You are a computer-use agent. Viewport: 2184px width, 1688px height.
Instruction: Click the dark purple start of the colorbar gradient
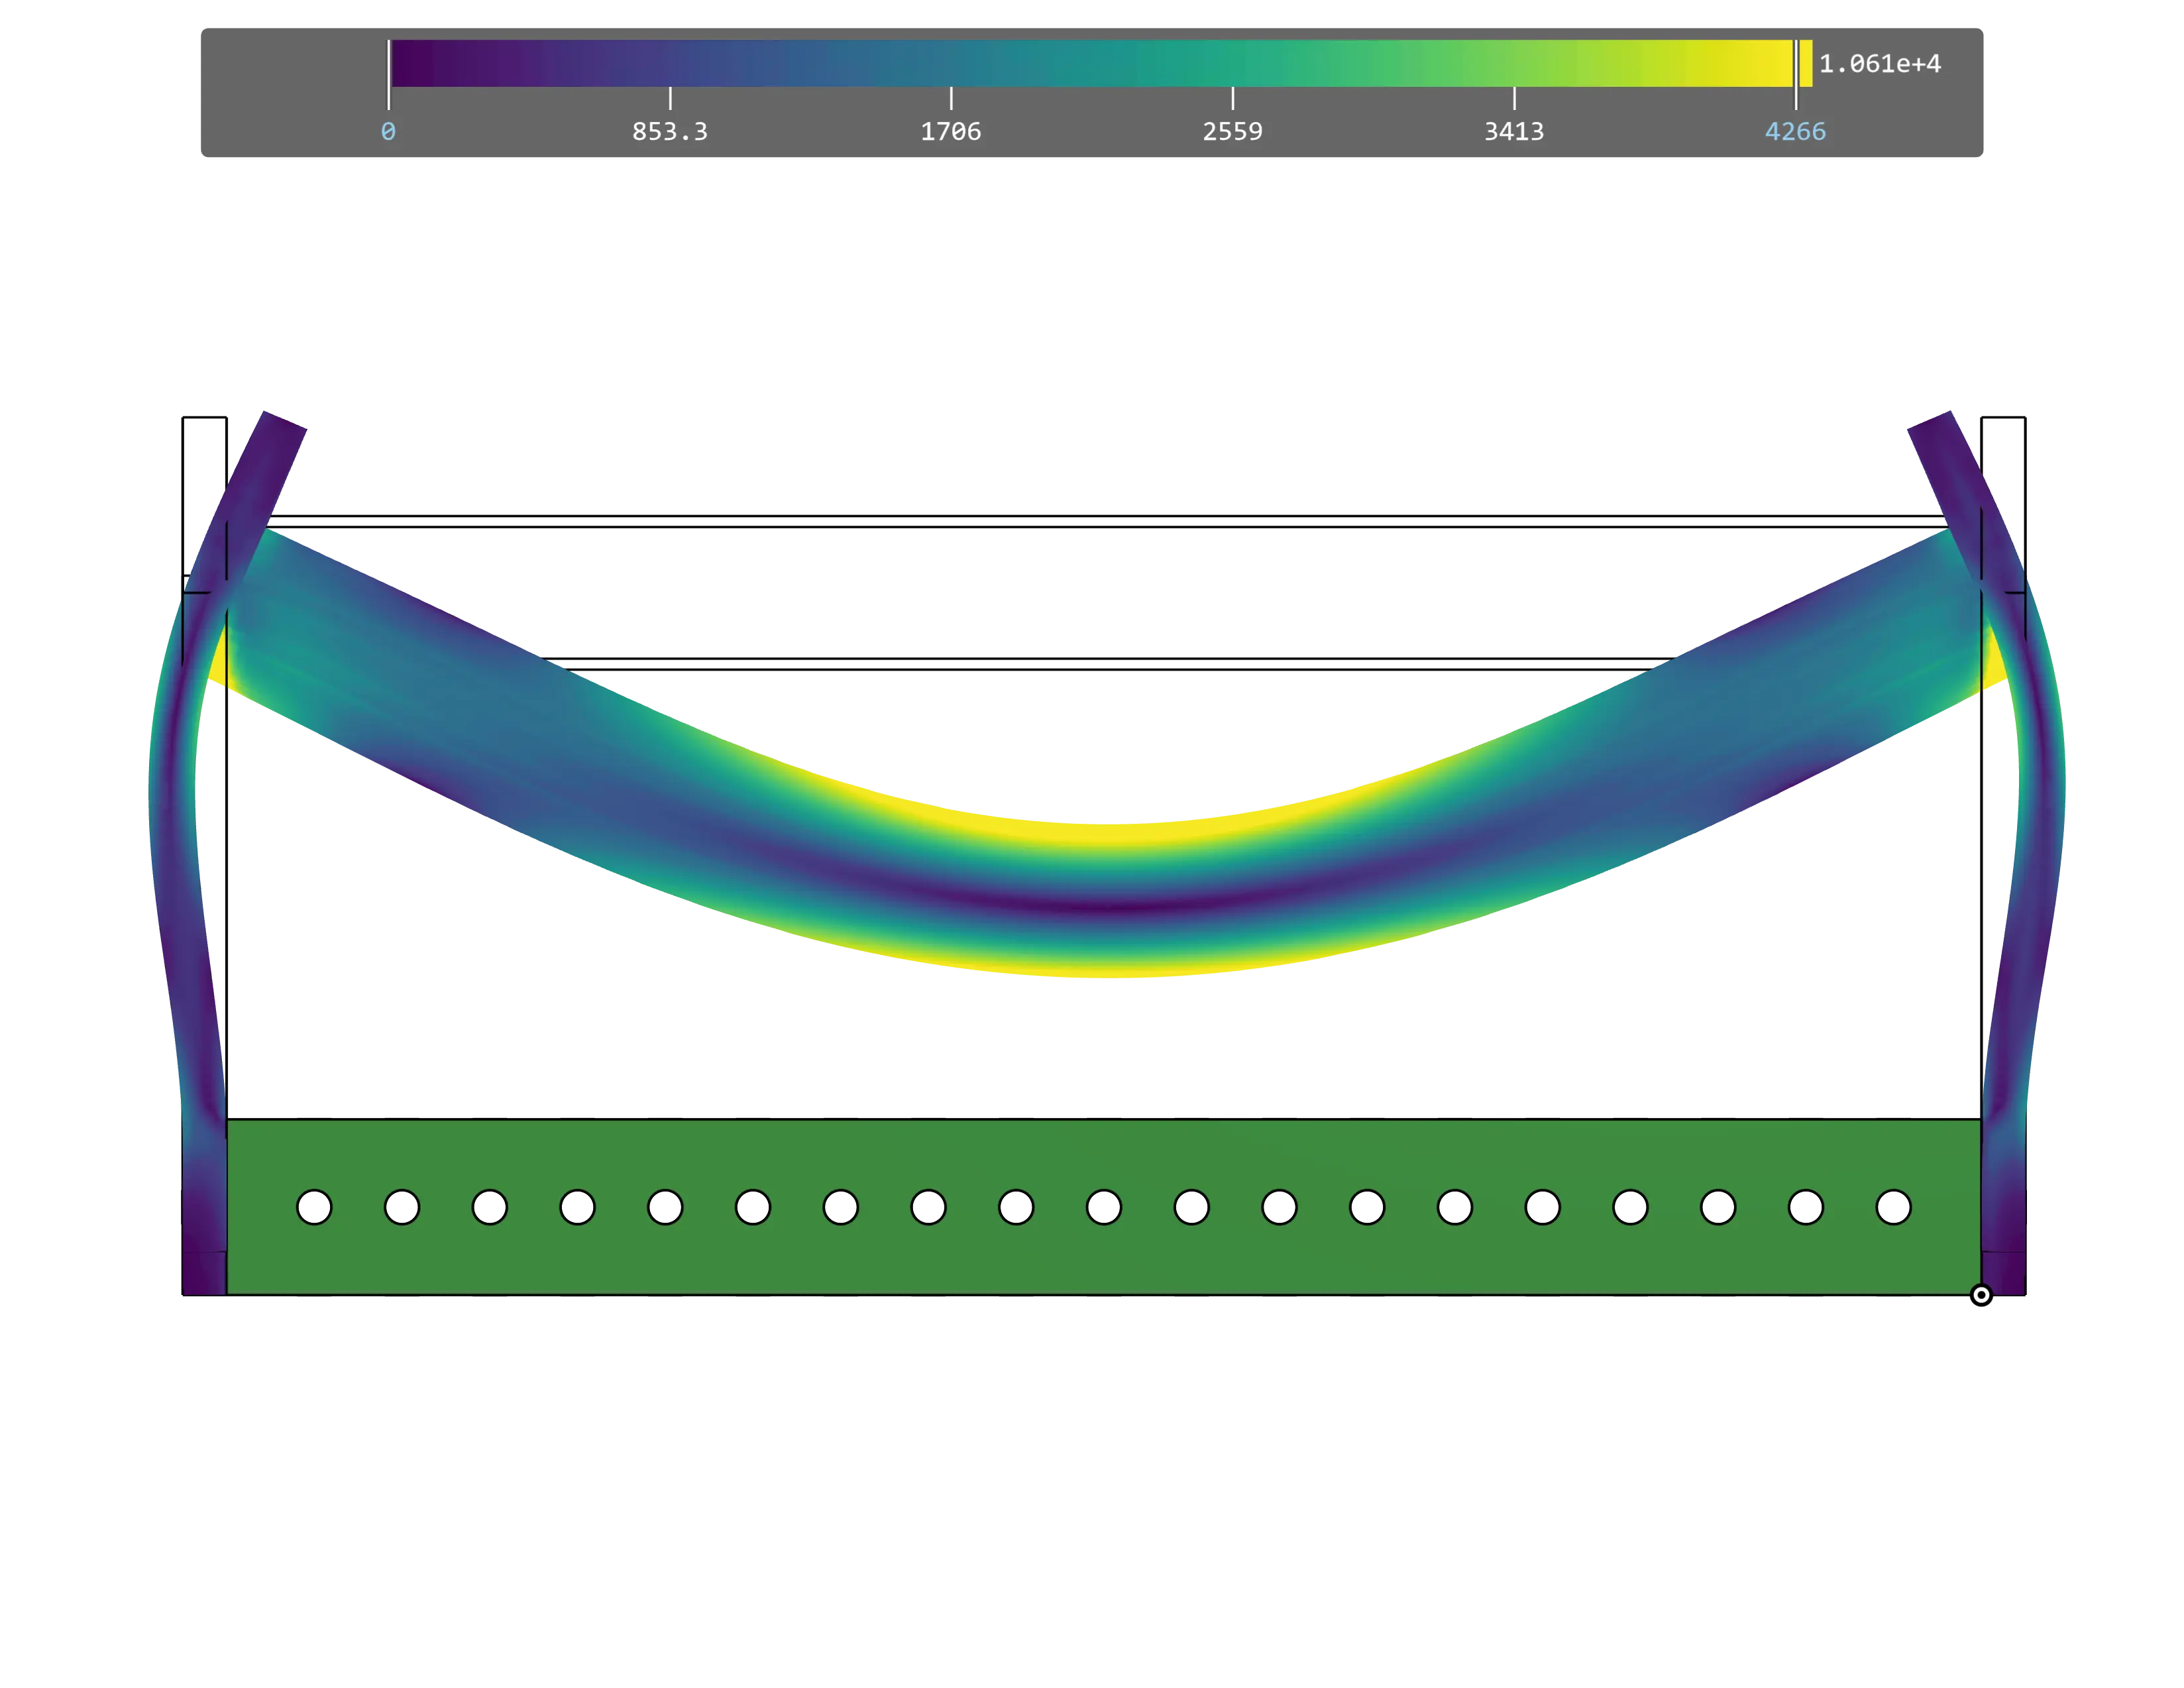410,64
